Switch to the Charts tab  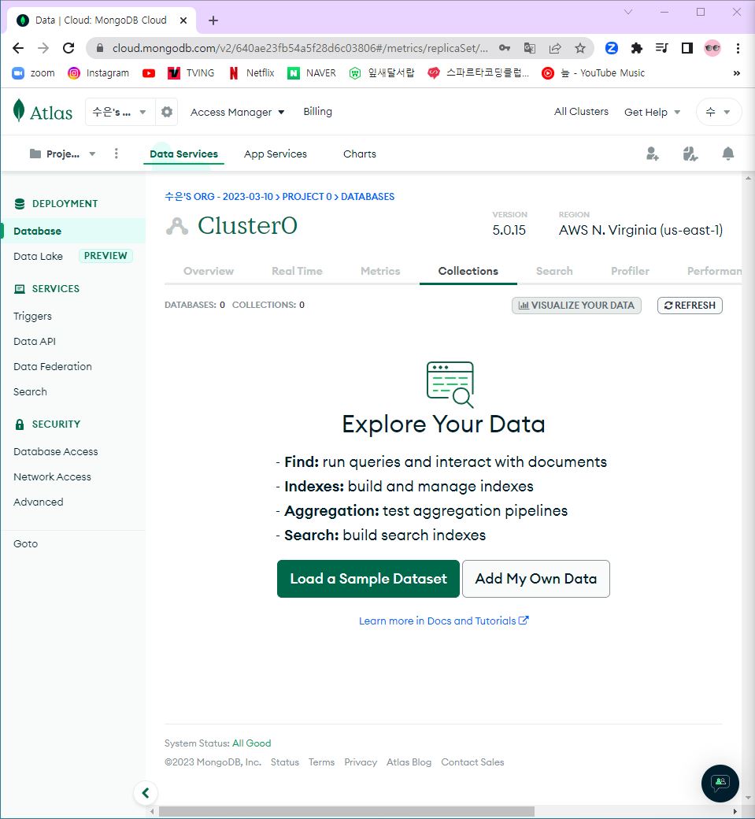point(359,154)
